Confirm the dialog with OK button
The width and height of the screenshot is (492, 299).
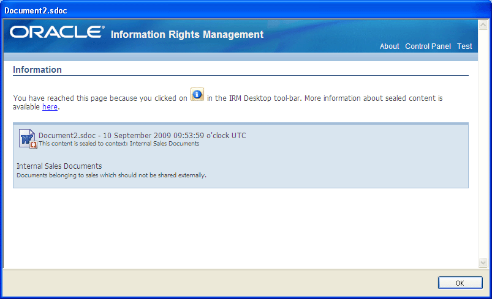point(460,283)
